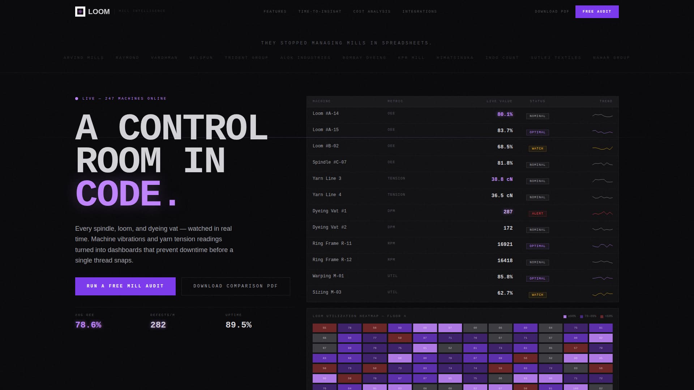694x390 pixels.
Task: Select Himatsingka customer name
Action: click(455, 58)
